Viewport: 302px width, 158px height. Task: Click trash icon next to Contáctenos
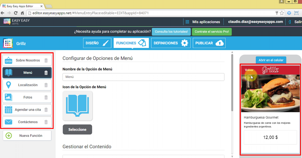[46, 122]
